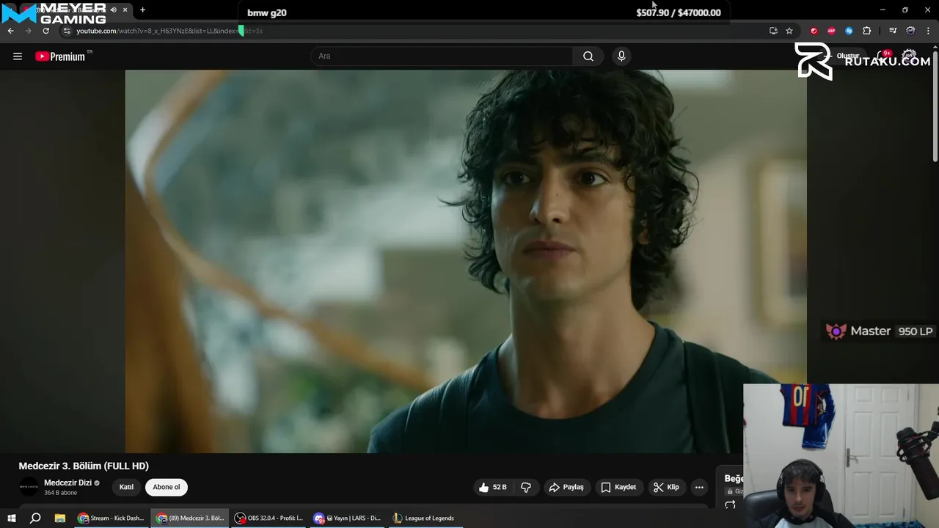The height and width of the screenshot is (528, 939).
Task: Open Windows taskbar search
Action: [x=35, y=518]
